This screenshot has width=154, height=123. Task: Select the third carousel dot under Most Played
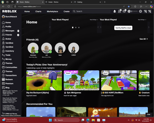pyautogui.click(x=79, y=27)
